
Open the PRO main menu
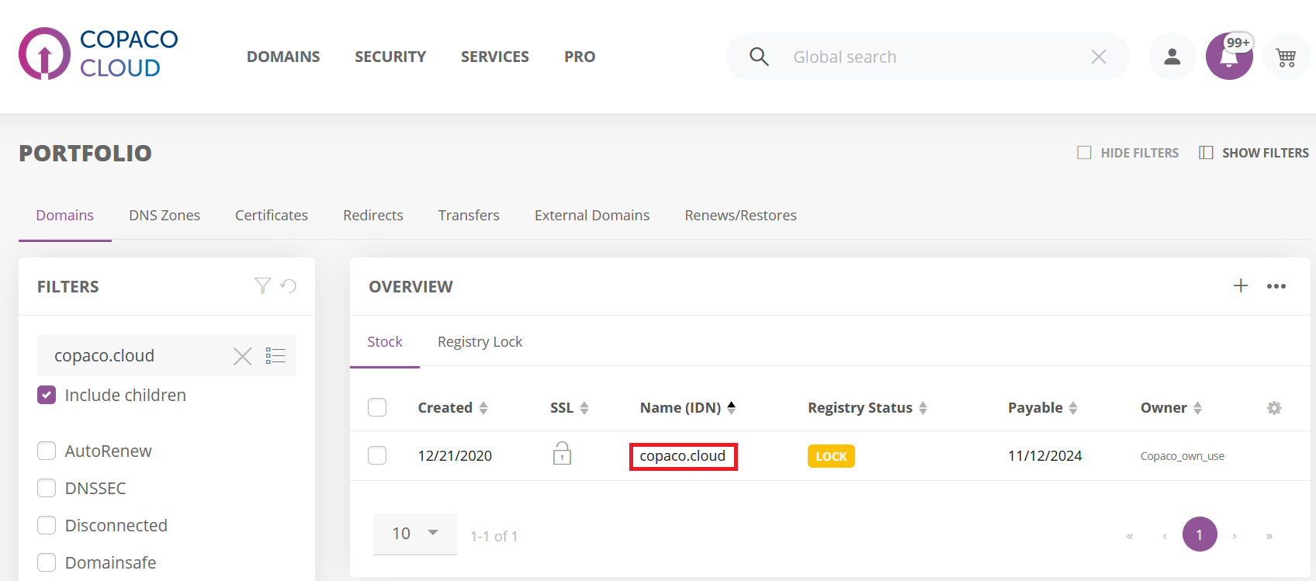point(580,57)
